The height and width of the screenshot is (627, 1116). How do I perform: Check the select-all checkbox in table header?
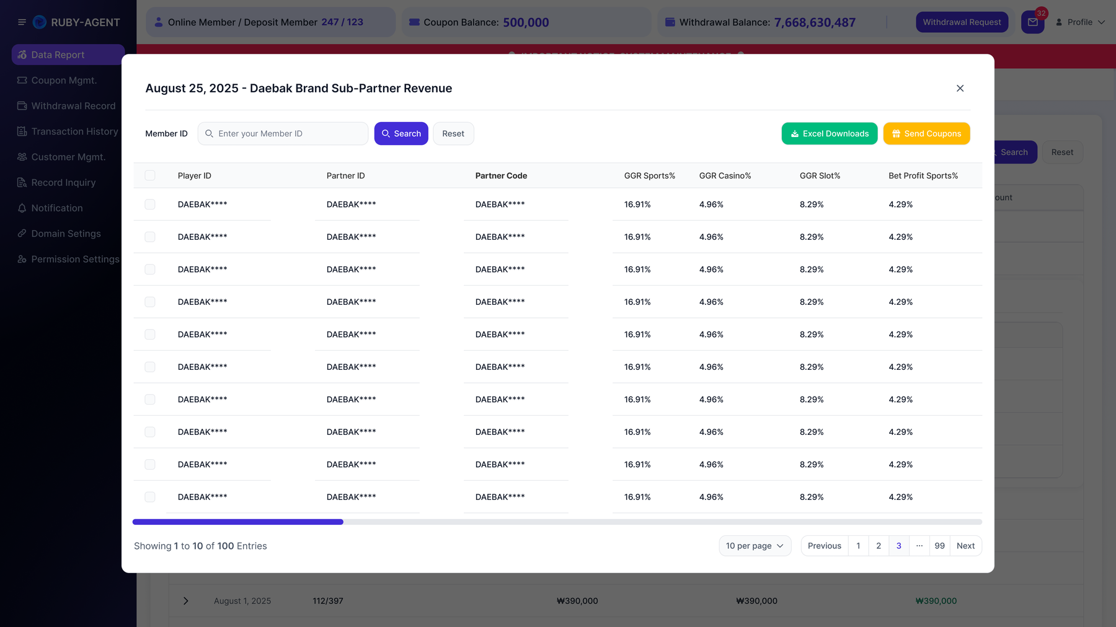(150, 175)
